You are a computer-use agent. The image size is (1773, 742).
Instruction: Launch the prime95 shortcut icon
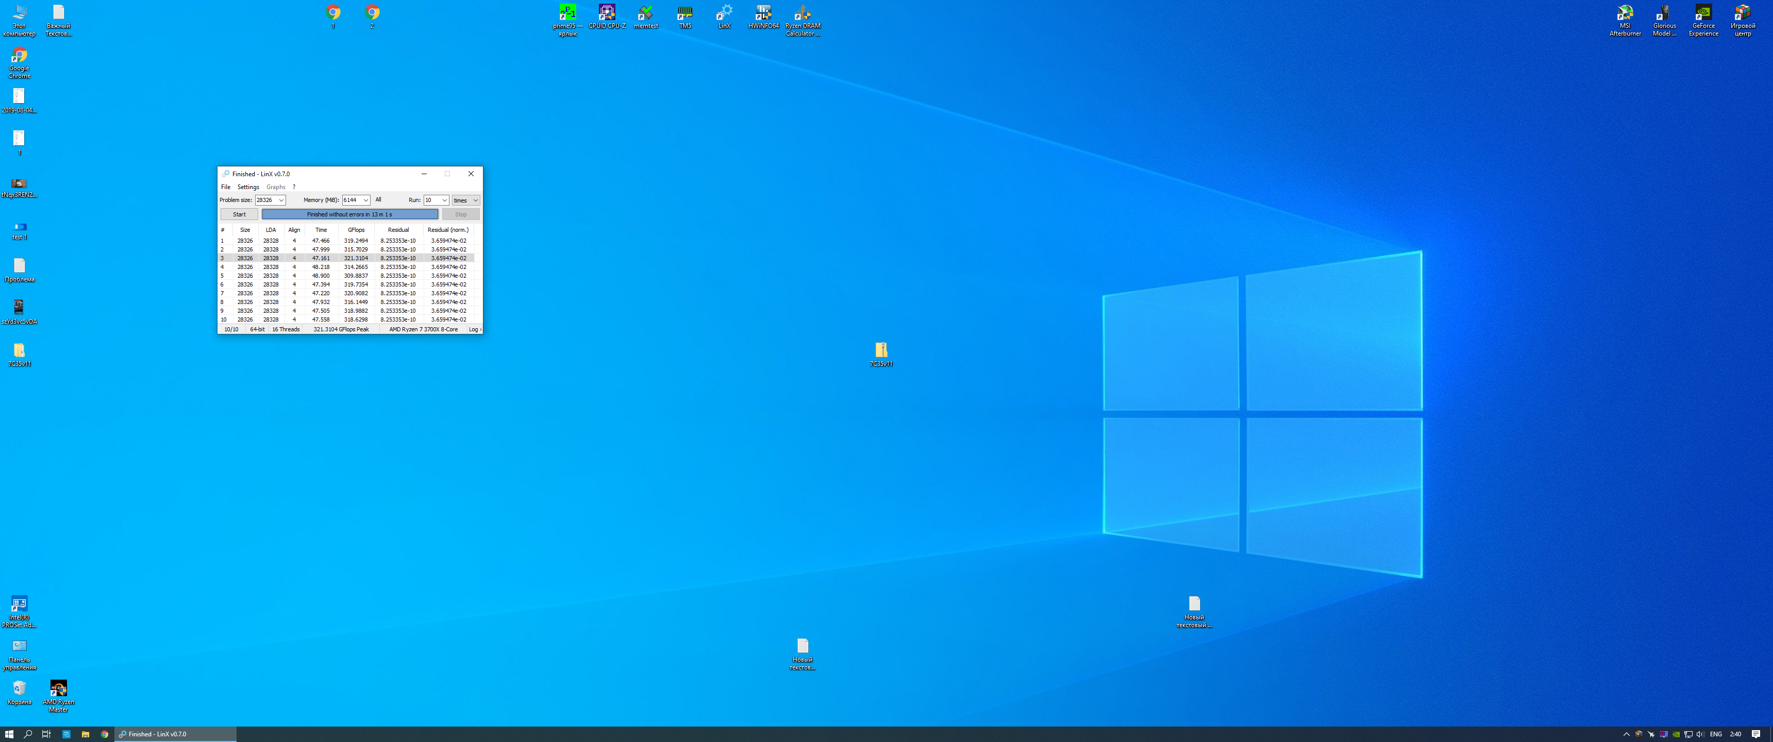(567, 14)
